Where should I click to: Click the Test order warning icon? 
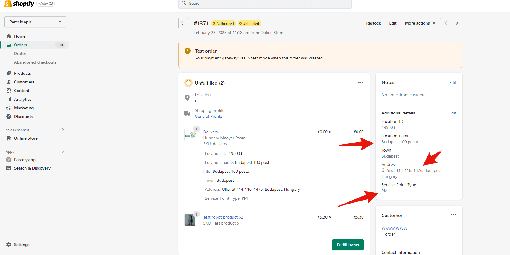coord(188,51)
